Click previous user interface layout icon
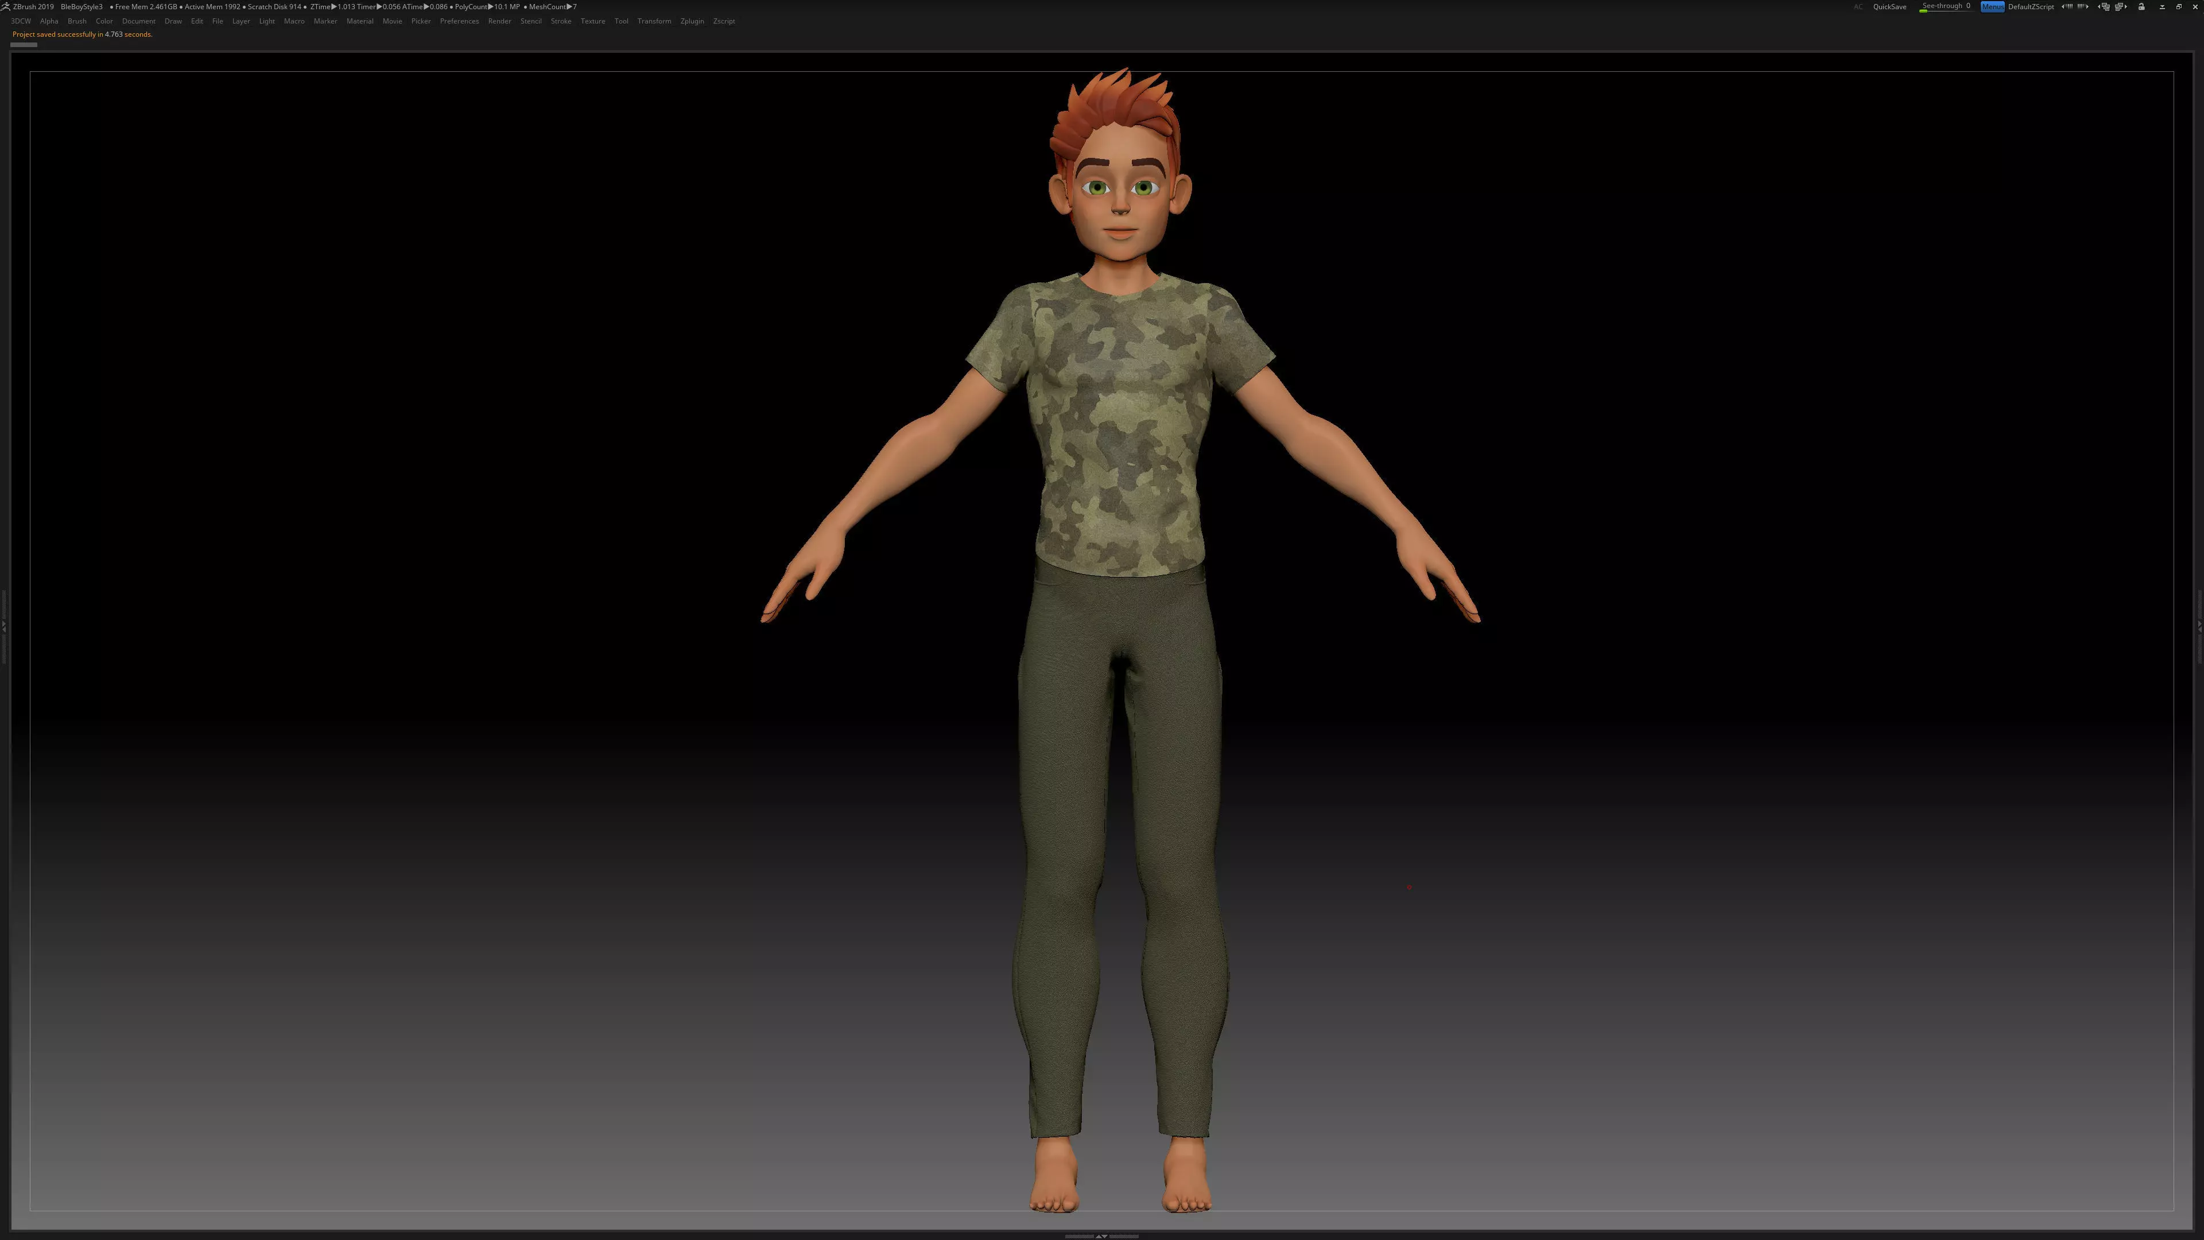The image size is (2204, 1240). coord(2104,7)
